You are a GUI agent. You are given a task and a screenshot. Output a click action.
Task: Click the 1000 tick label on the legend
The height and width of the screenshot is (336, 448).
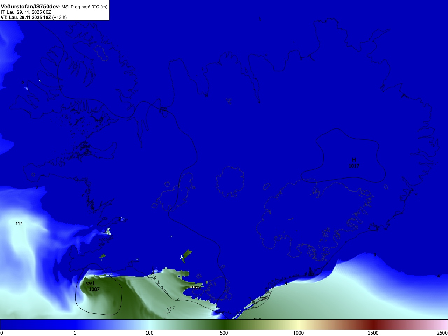[x=299, y=333]
